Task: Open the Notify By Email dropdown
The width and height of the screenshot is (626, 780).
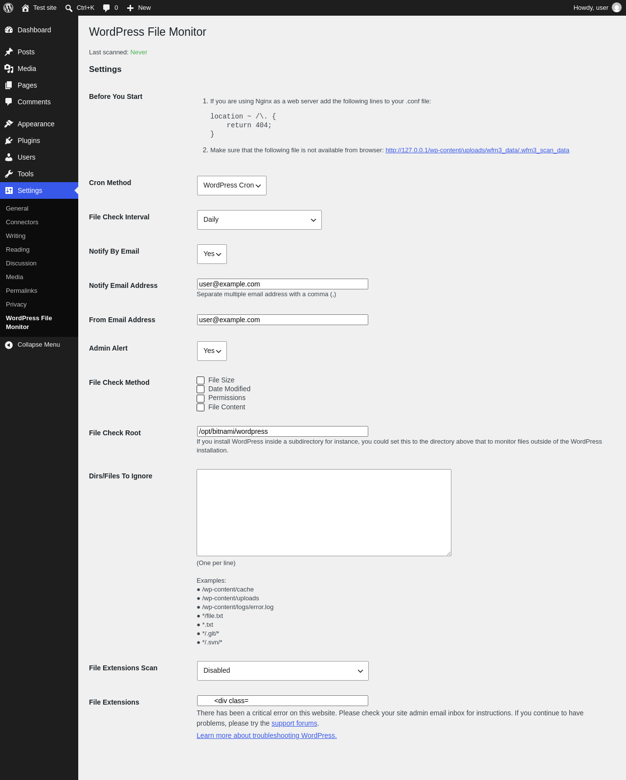Action: click(x=212, y=254)
